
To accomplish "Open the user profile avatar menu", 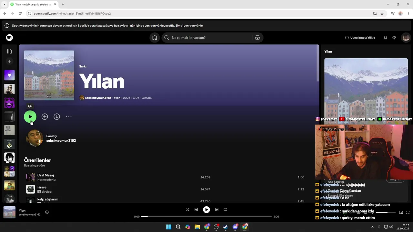I will pos(406,38).
